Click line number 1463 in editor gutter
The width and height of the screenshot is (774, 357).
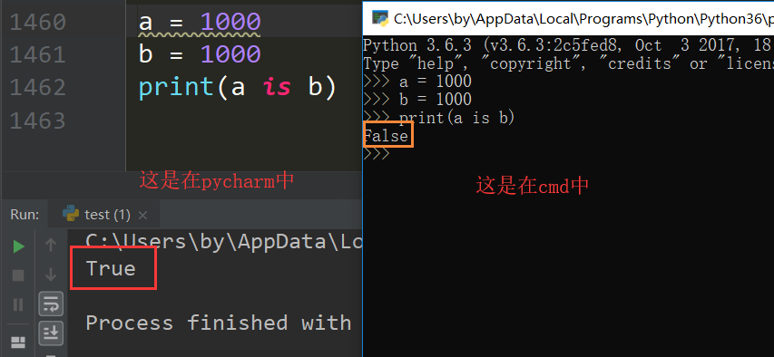click(37, 121)
